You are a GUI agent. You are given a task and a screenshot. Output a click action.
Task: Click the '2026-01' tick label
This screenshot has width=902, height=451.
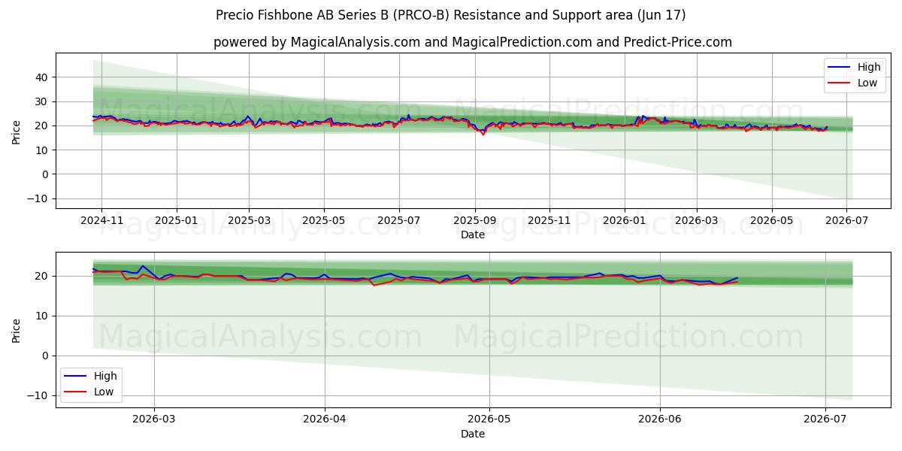(x=624, y=220)
